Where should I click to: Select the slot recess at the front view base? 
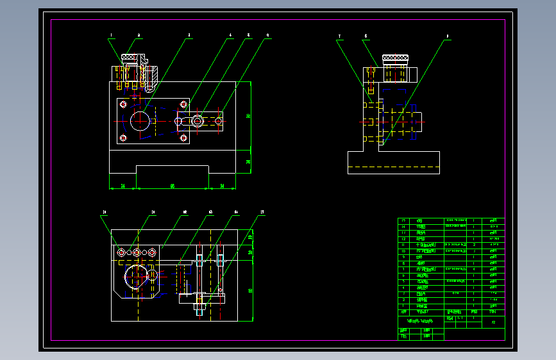(x=173, y=169)
